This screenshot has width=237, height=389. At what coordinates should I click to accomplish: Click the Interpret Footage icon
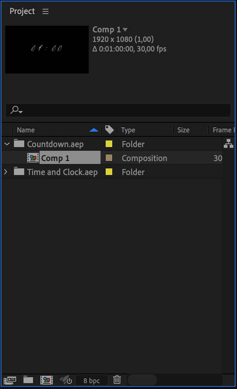click(x=10, y=380)
